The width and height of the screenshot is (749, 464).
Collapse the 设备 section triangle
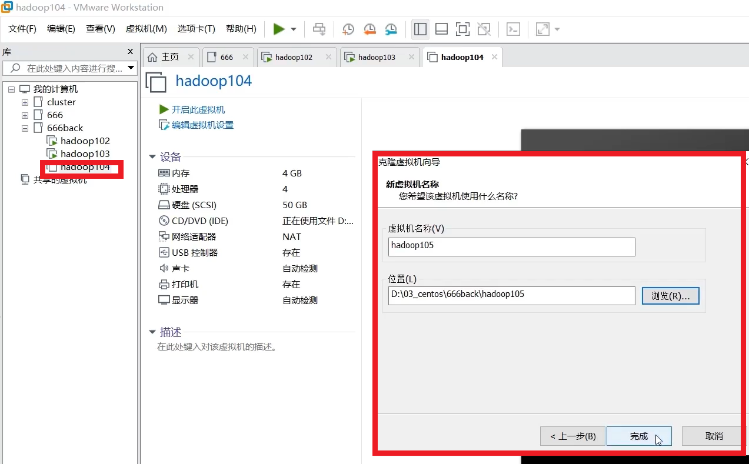point(152,157)
